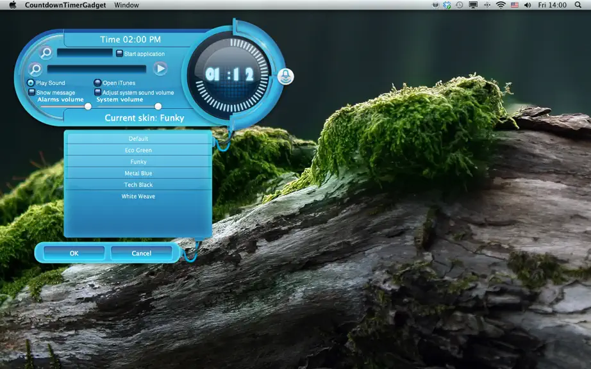Select the Play Sound radio button
The height and width of the screenshot is (369, 591).
(31, 83)
